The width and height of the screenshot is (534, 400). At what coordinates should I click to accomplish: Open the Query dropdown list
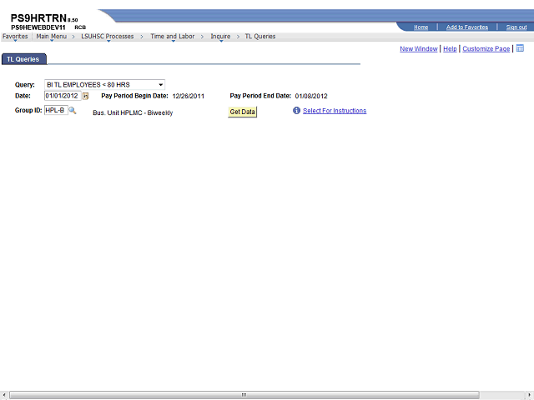[104, 84]
